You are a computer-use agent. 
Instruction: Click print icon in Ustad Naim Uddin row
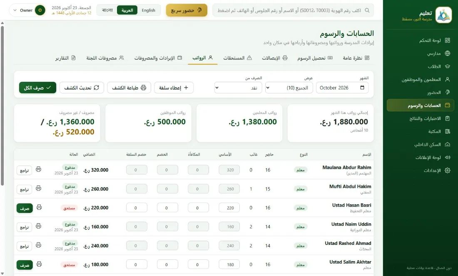coord(39,226)
